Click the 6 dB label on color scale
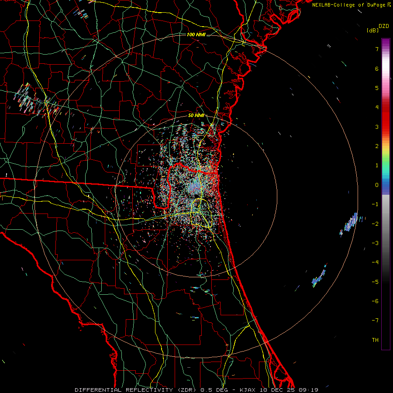The image size is (393, 393). point(377,69)
